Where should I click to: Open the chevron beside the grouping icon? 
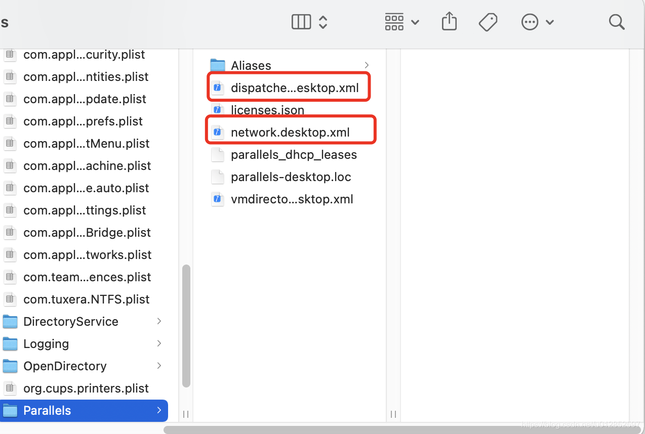415,23
